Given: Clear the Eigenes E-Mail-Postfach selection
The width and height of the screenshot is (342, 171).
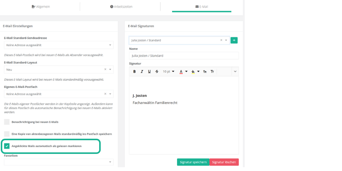Looking at the screenshot, I should point(105,94).
